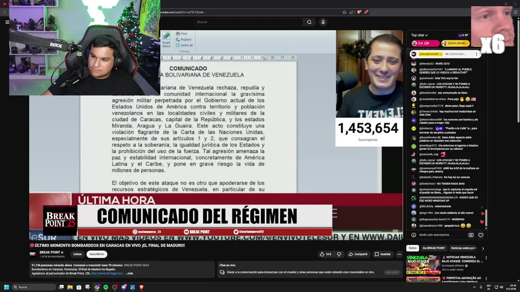
Task: Open Spotify from taskbar
Action: (x=106, y=287)
